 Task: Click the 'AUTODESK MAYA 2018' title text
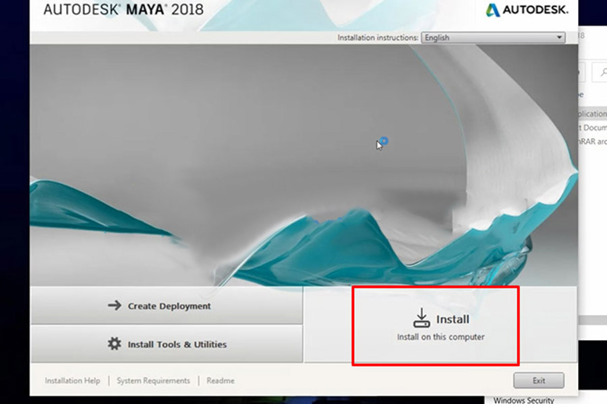coord(123,9)
